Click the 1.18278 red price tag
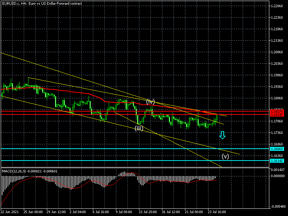 pyautogui.click(x=277, y=111)
